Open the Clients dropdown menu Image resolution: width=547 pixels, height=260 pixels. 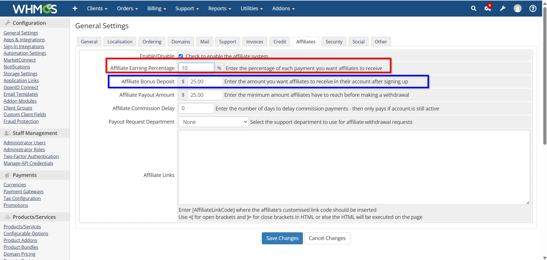coord(97,9)
